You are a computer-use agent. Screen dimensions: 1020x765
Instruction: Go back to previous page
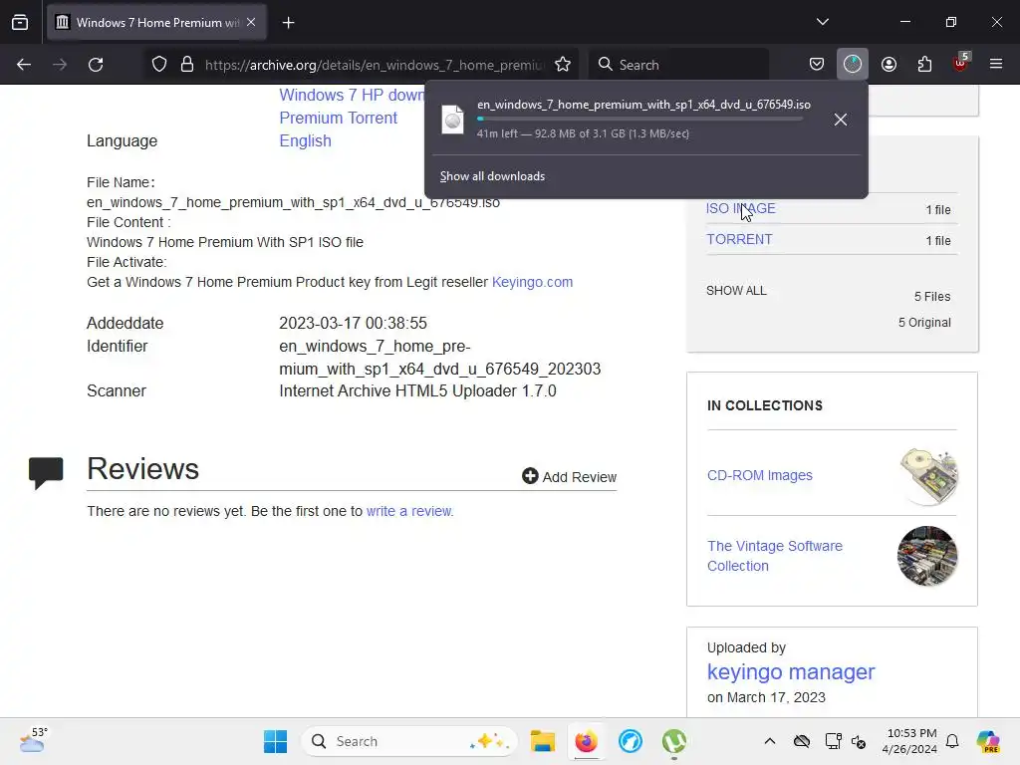coord(24,65)
